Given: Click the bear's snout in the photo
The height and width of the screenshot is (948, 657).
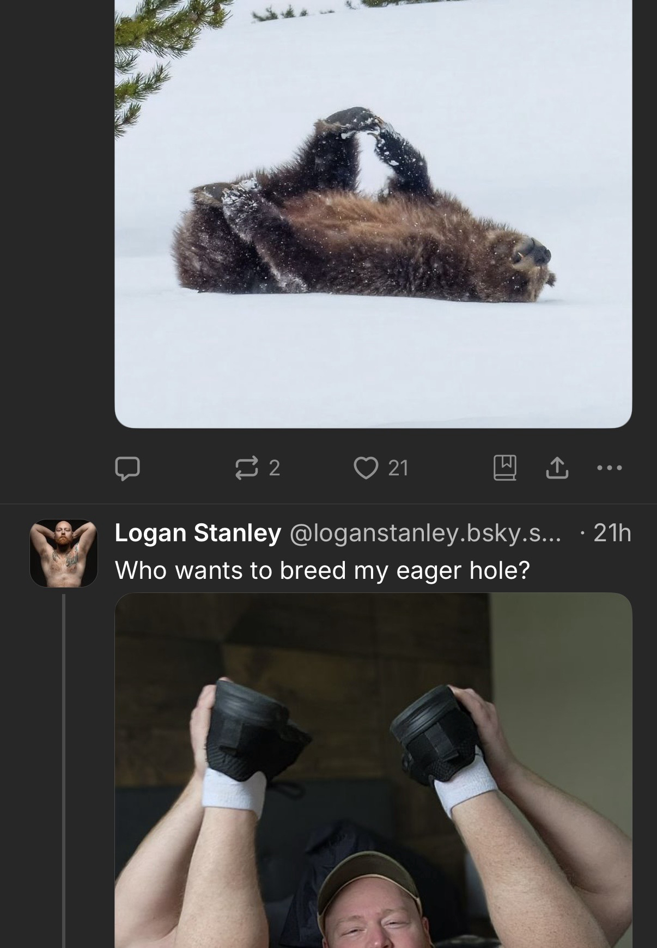Looking at the screenshot, I should [x=537, y=252].
